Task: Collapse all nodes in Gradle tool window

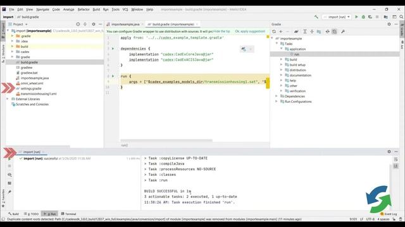Action: pyautogui.click(x=312, y=32)
